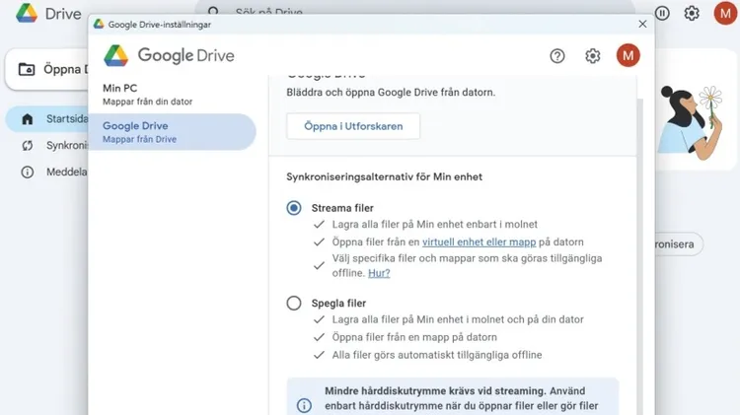The image size is (740, 415).
Task: Click the pause syncing icon in the main window
Action: (662, 13)
